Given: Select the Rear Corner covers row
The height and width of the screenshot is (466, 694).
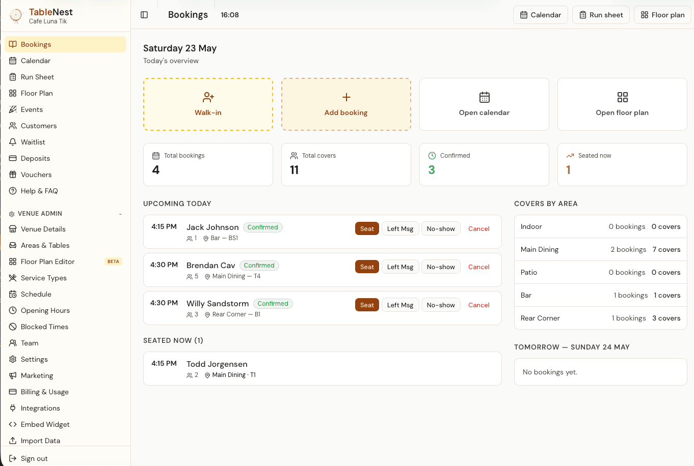Looking at the screenshot, I should coord(600,318).
